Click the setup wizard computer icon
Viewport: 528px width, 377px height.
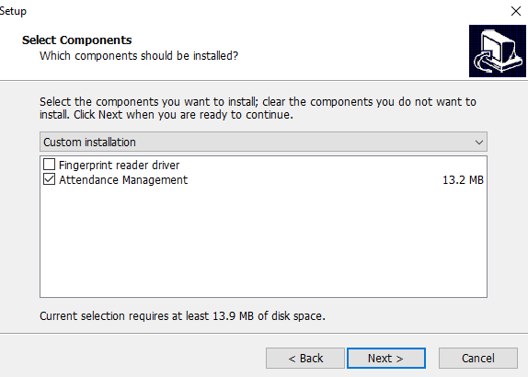coord(498,51)
